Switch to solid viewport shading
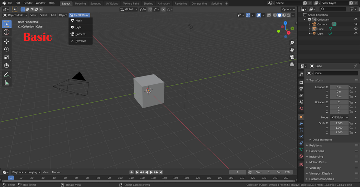This screenshot has width=360, height=187. click(x=279, y=15)
